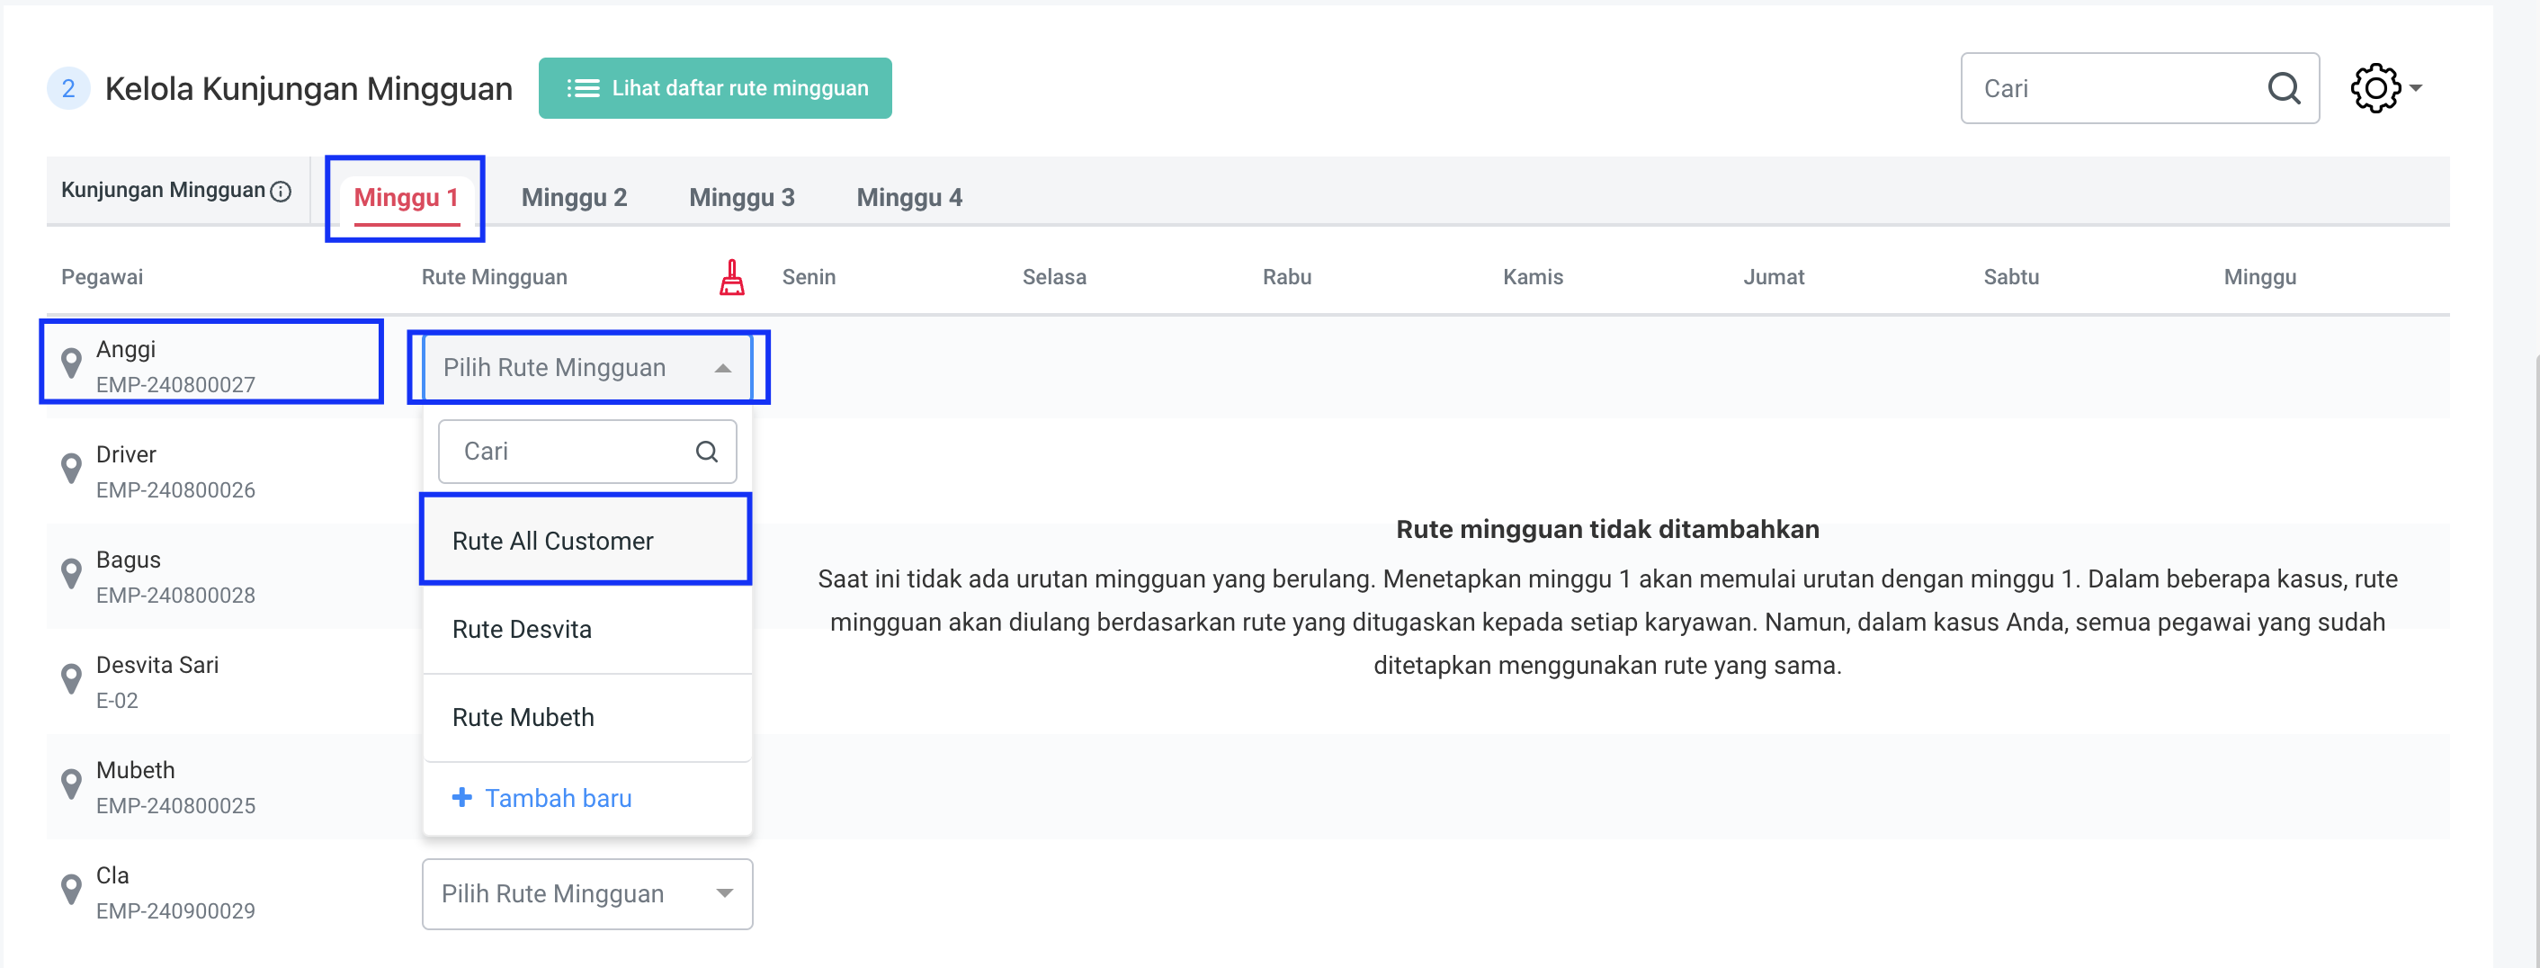Go to the Minggu 3 tab

(740, 197)
